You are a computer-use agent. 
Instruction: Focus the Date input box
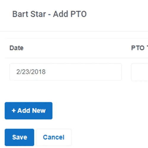tap(65, 72)
